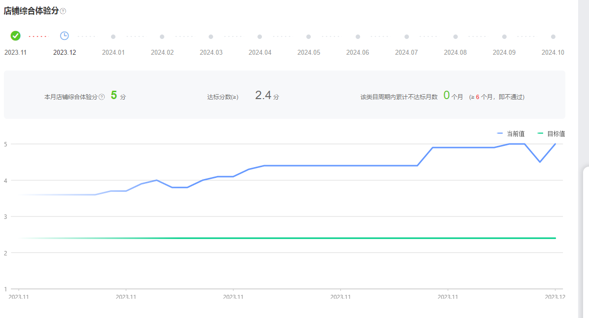589x318 pixels.
Task: Select the 2024.02 timeline dot
Action: pos(162,36)
